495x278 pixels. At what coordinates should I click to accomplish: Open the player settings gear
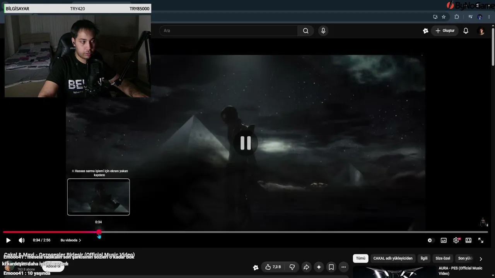456,240
